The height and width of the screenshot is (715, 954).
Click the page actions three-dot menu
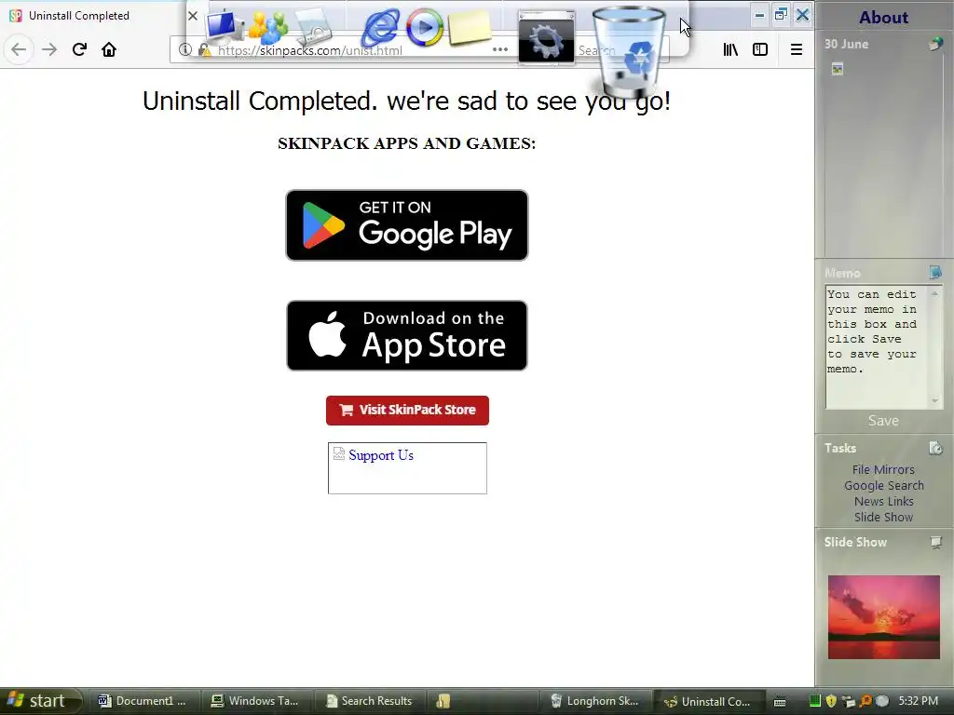(500, 50)
